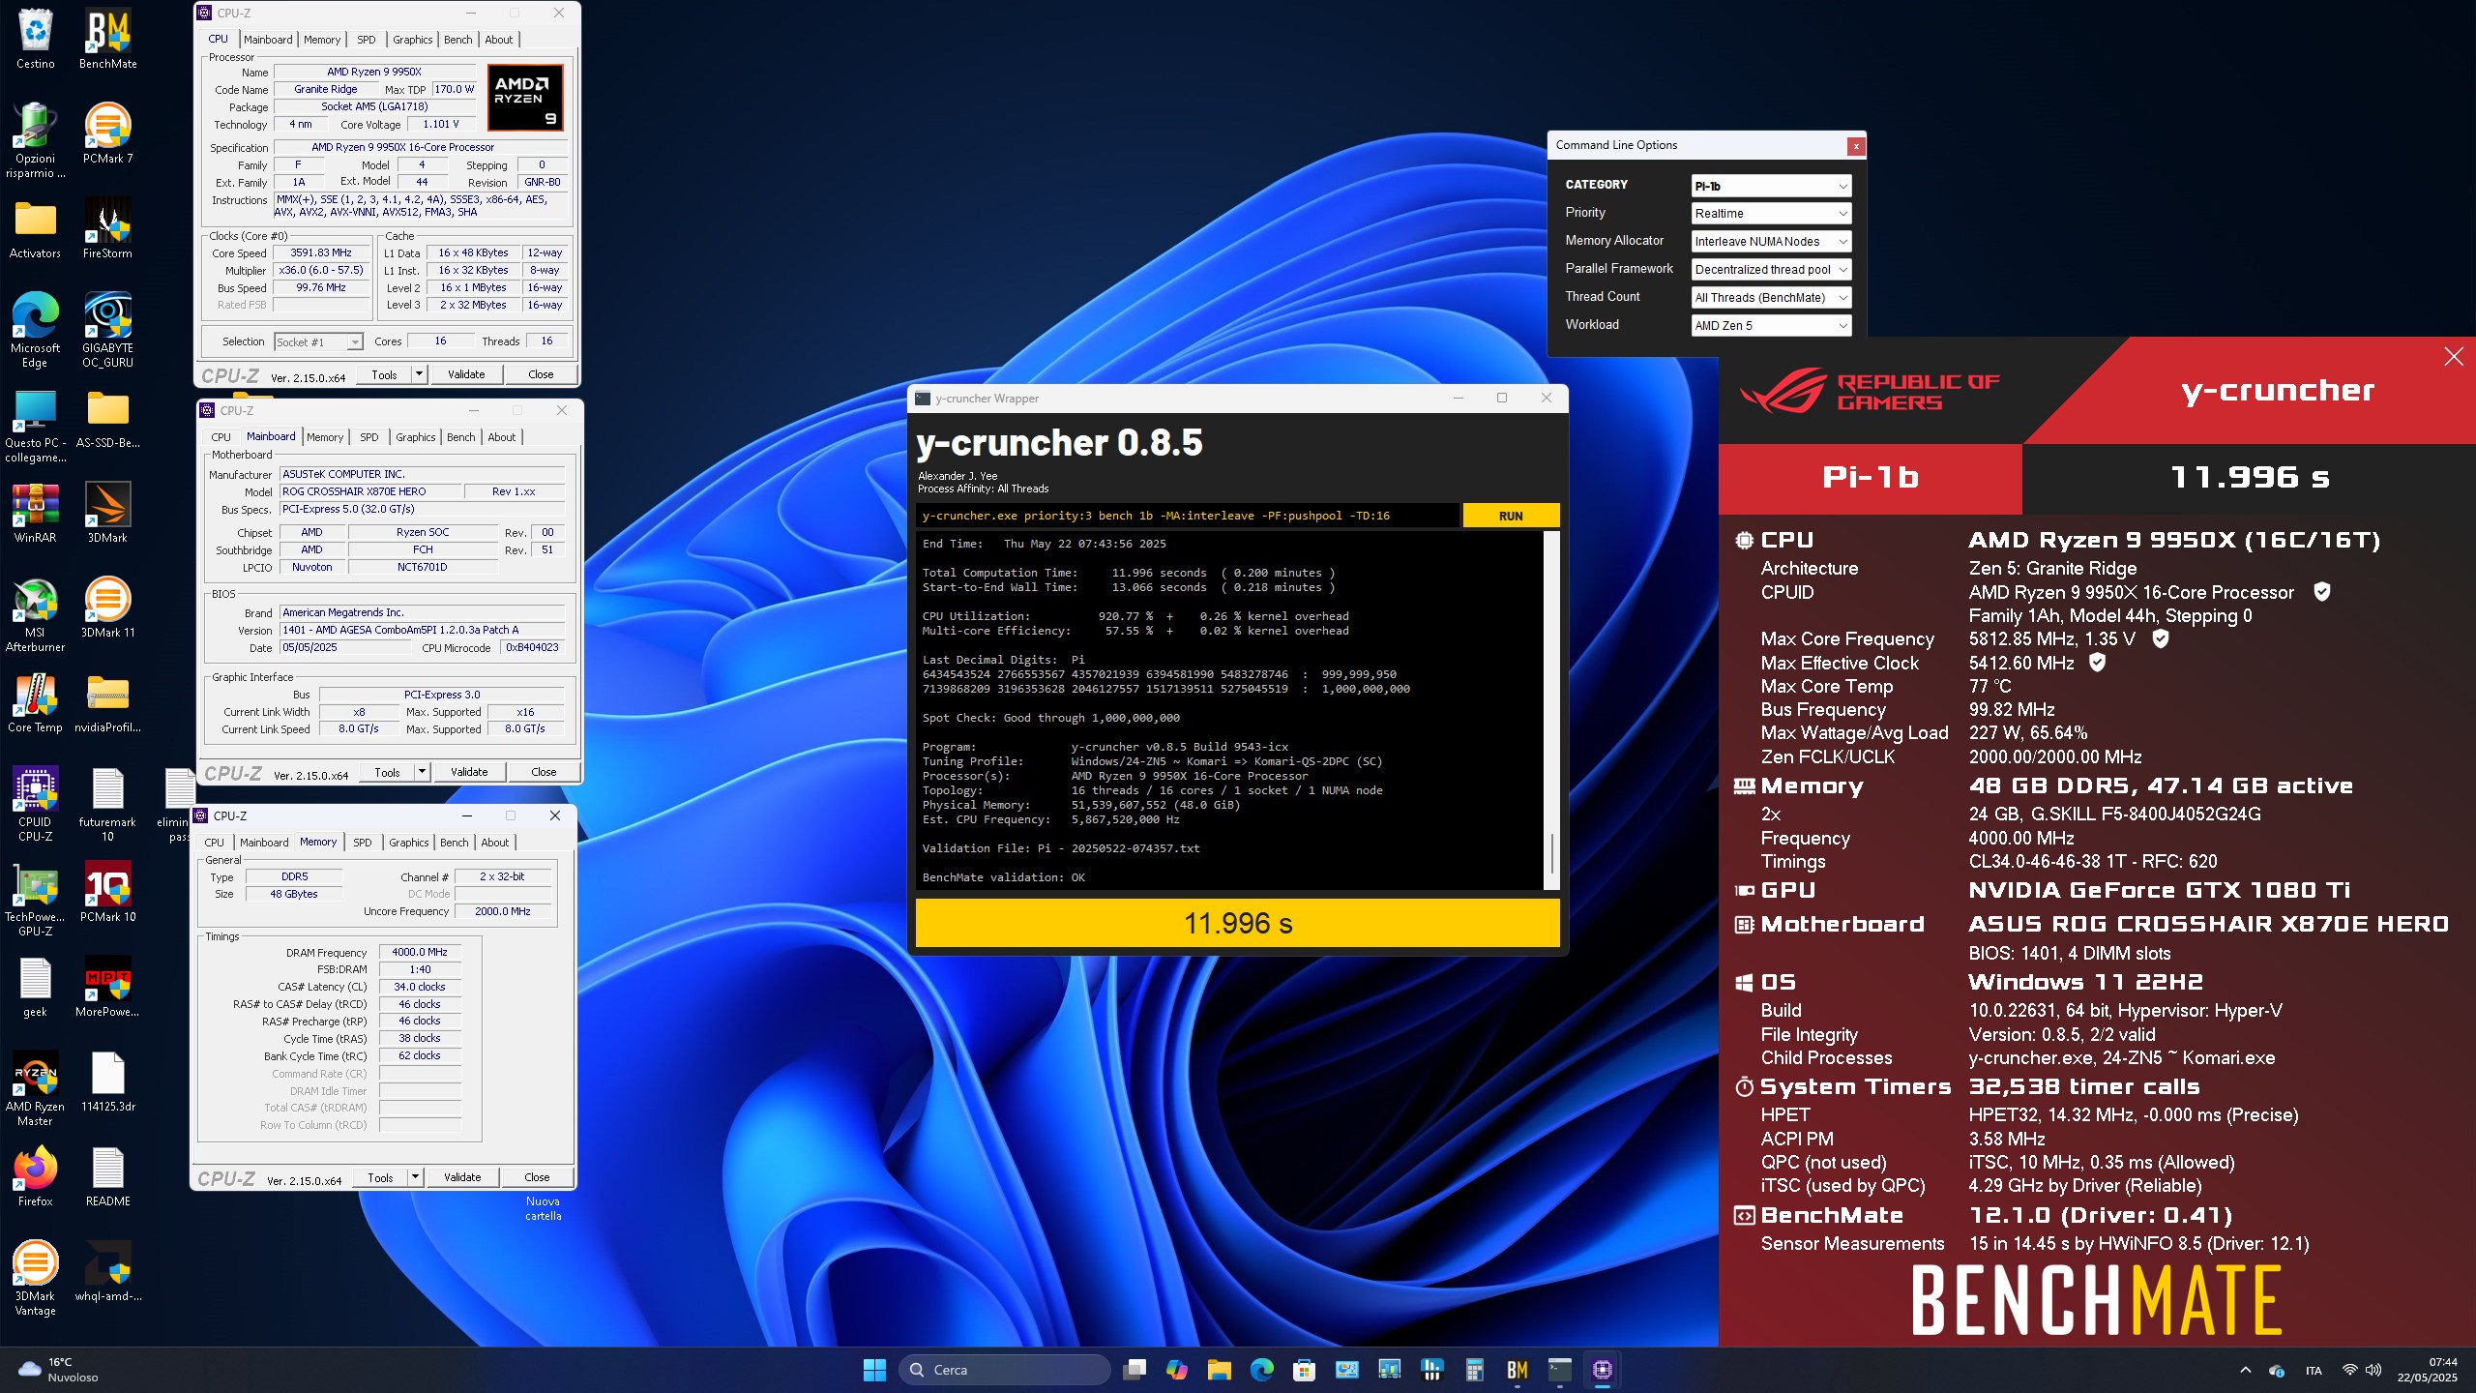Launch 3DMark desktop shortcut
Image resolution: width=2476 pixels, height=1393 pixels.
[107, 513]
